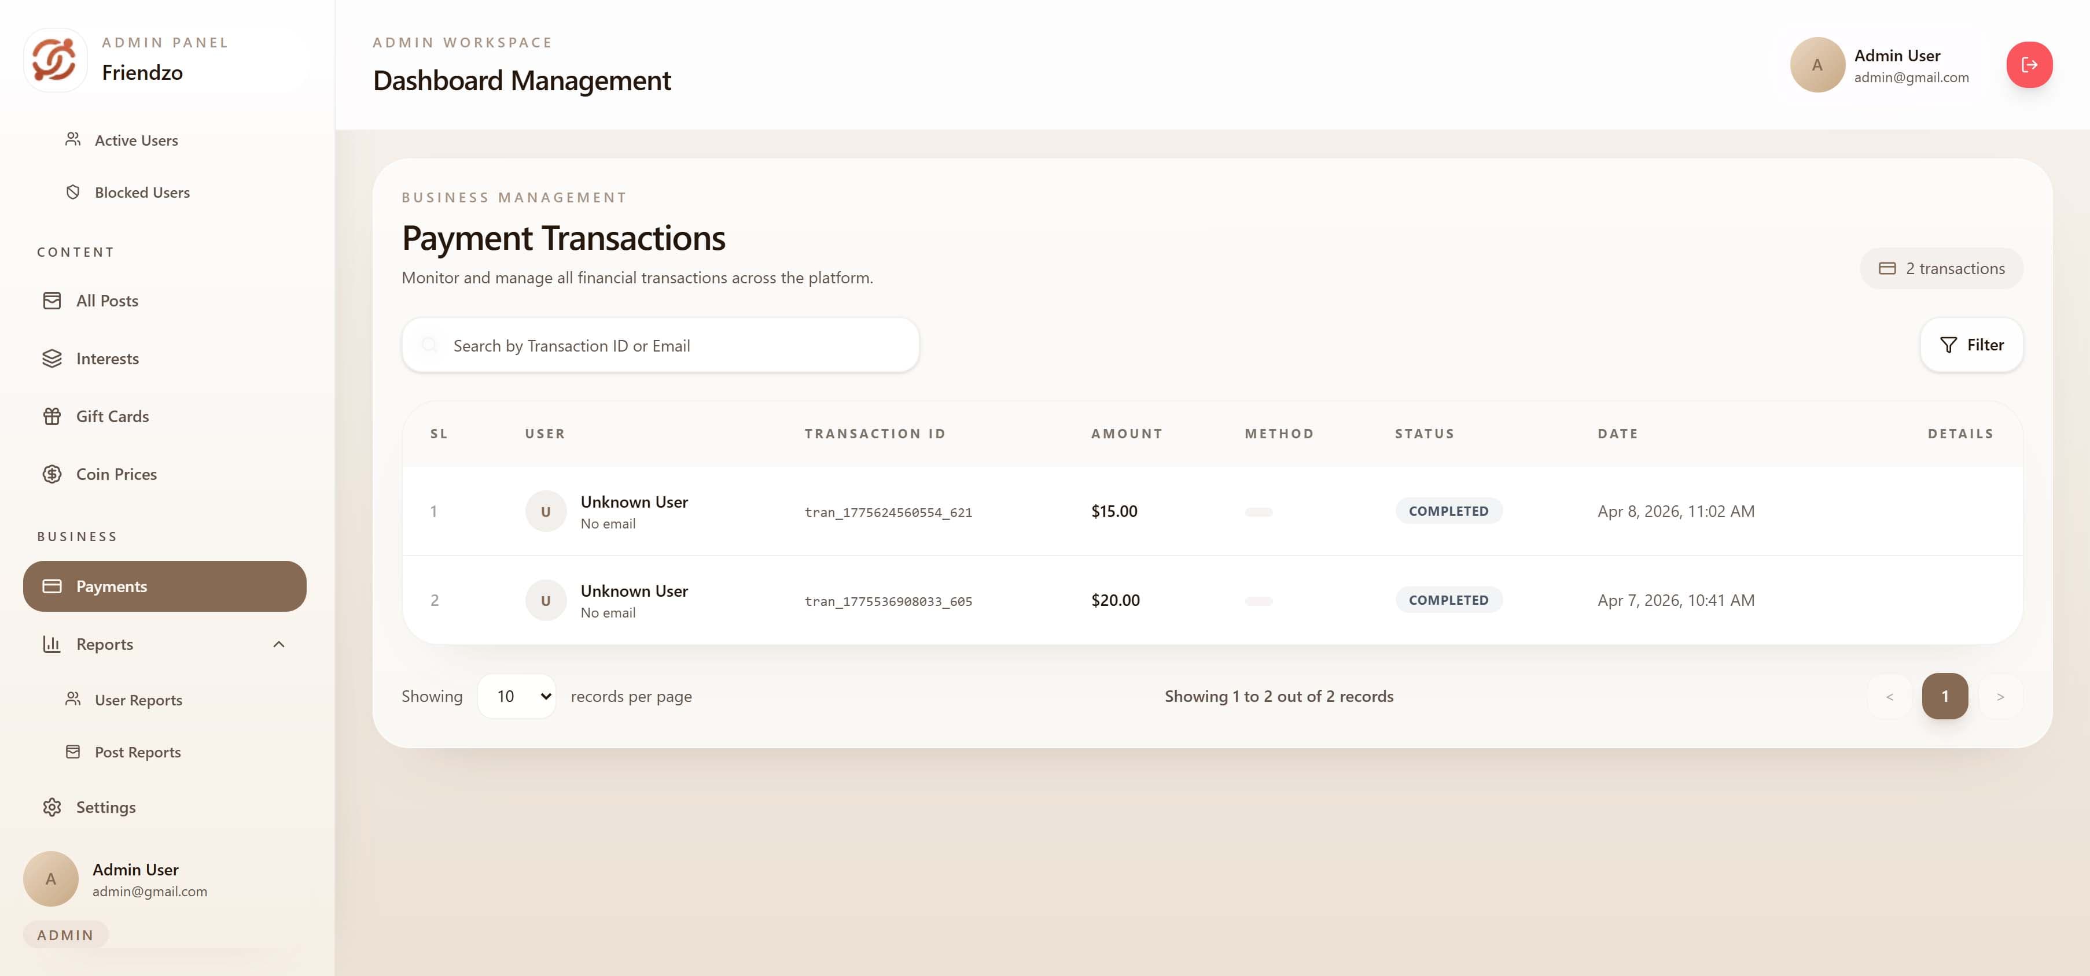The image size is (2090, 976).
Task: Open All Posts via its icon
Action: (51, 300)
